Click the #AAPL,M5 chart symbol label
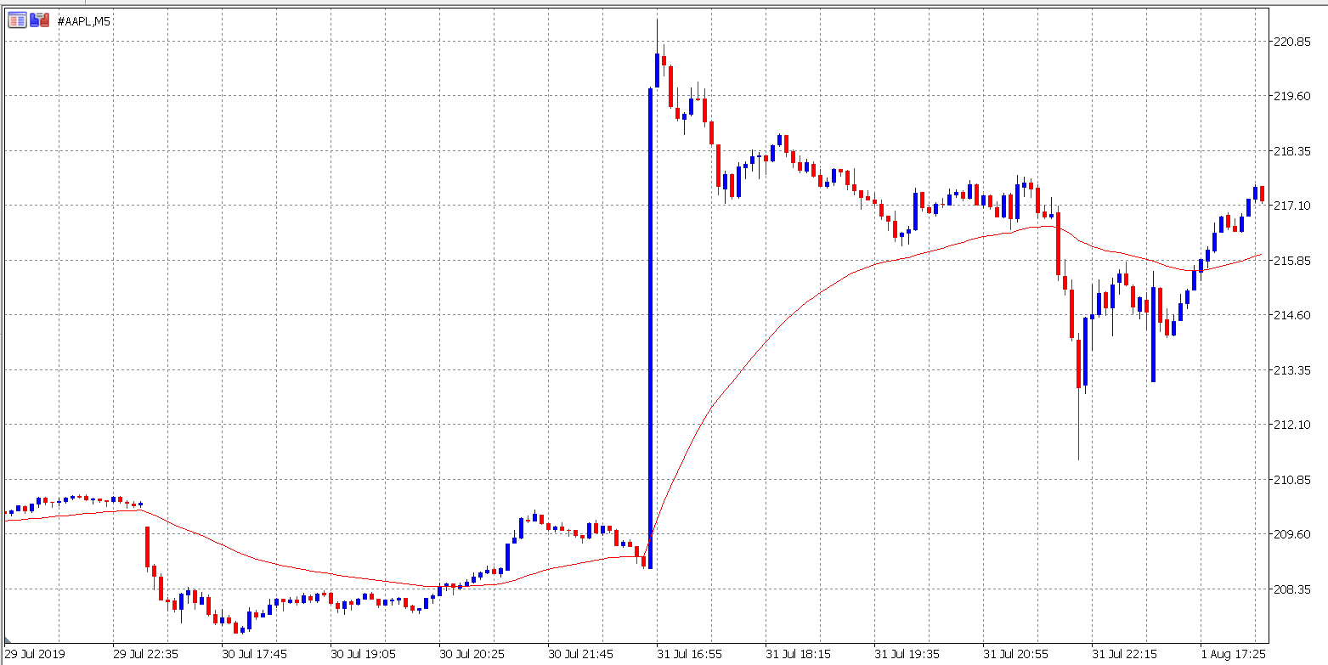 tap(84, 21)
